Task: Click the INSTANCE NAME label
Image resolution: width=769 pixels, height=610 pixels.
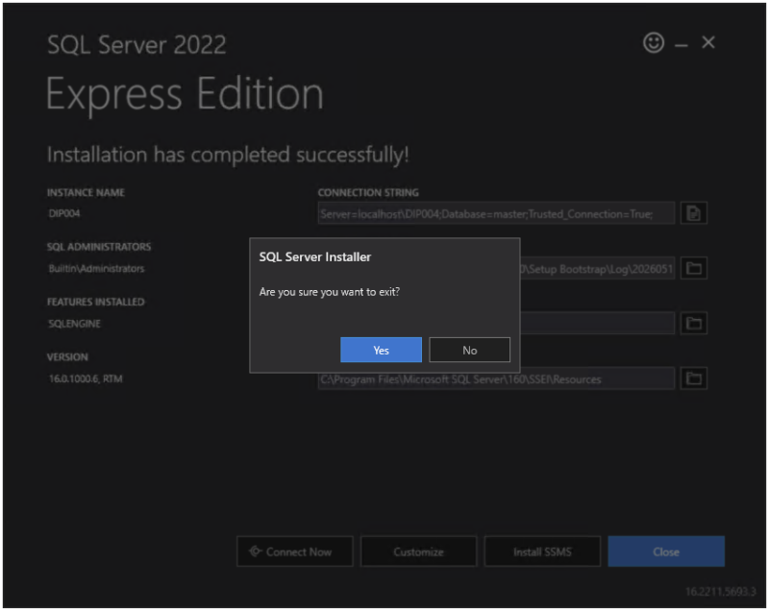Action: 86,192
